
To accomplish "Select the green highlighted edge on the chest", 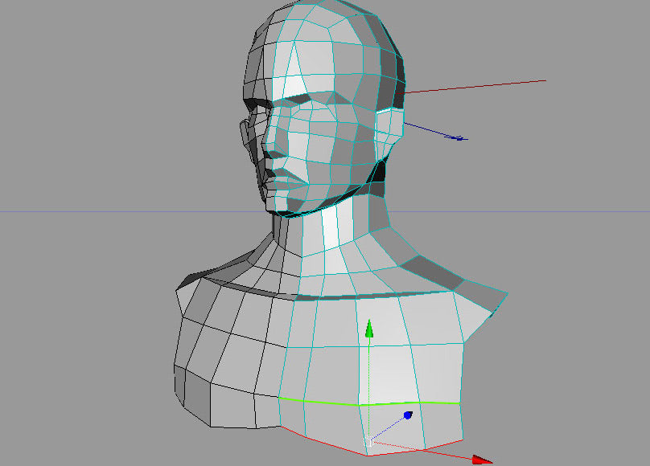I will (x=370, y=402).
